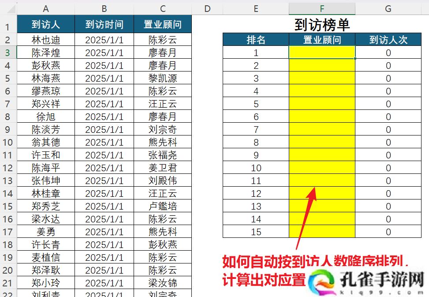The height and width of the screenshot is (297, 429).
Task: Select consultant cell 卢鑑培
Action: [x=163, y=206]
